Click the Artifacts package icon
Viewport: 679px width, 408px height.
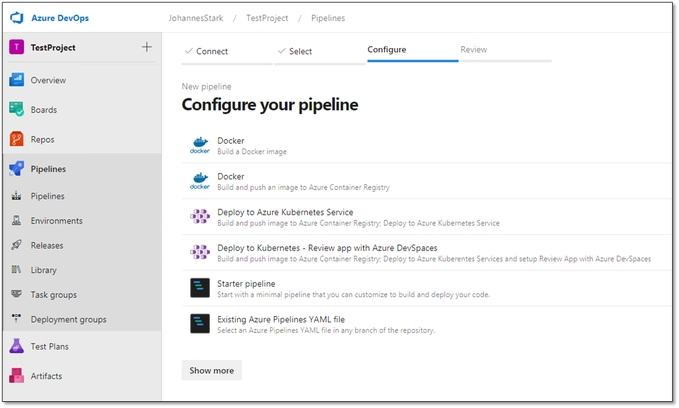(17, 375)
